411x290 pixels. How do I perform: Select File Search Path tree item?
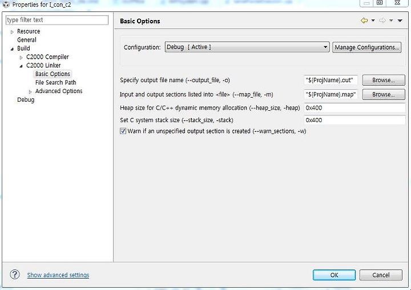55,82
